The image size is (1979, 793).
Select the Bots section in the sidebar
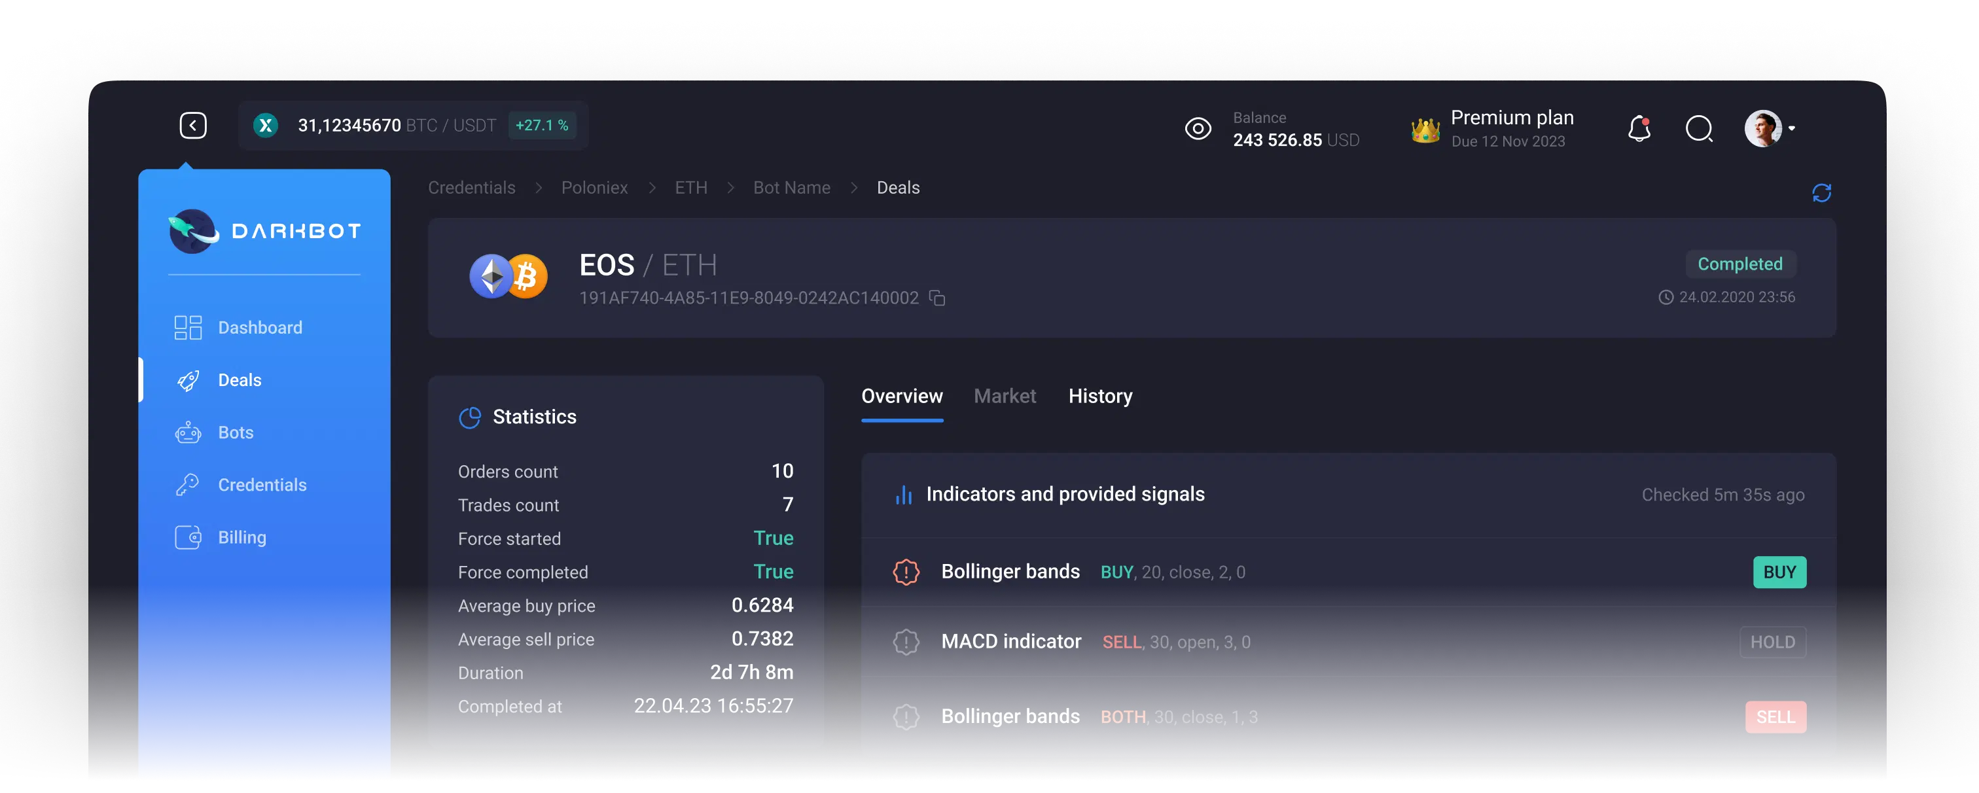point(234,432)
